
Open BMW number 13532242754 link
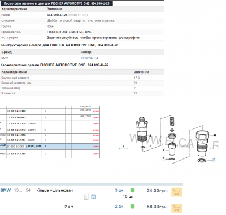(89, 58)
